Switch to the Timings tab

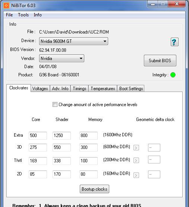click(x=79, y=89)
